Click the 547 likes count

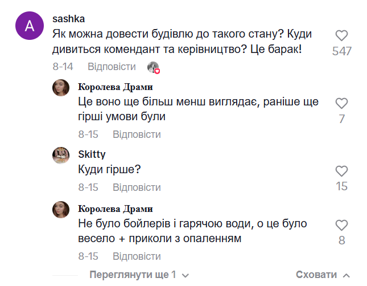[341, 51]
